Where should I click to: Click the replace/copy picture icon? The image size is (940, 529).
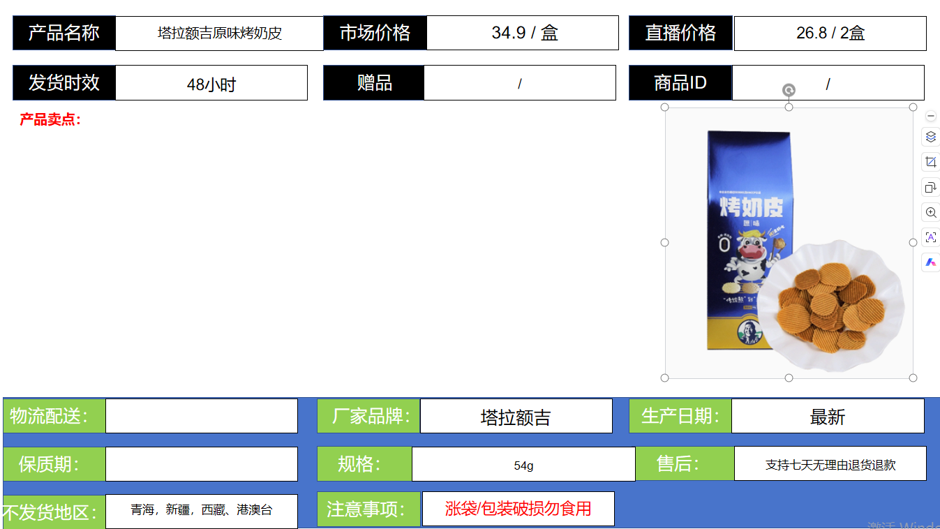930,187
